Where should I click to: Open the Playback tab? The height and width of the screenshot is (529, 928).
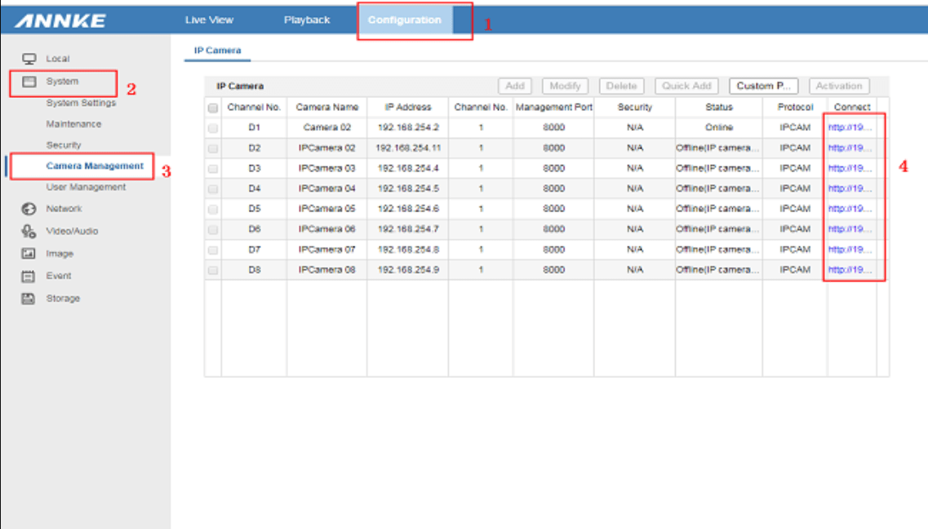pos(307,20)
